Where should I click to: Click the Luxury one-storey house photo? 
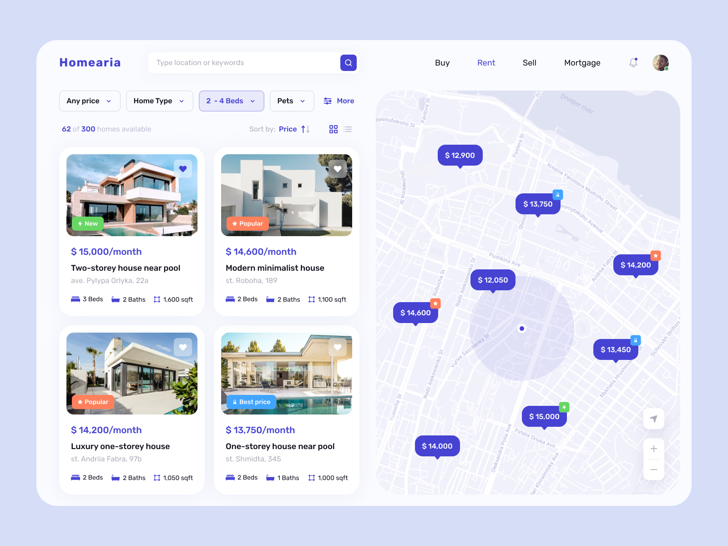pos(132,374)
